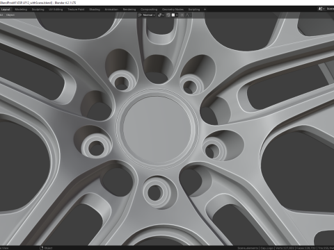Open the transform pivot point dropdown
Screen dimensions: 334x250
161,15
